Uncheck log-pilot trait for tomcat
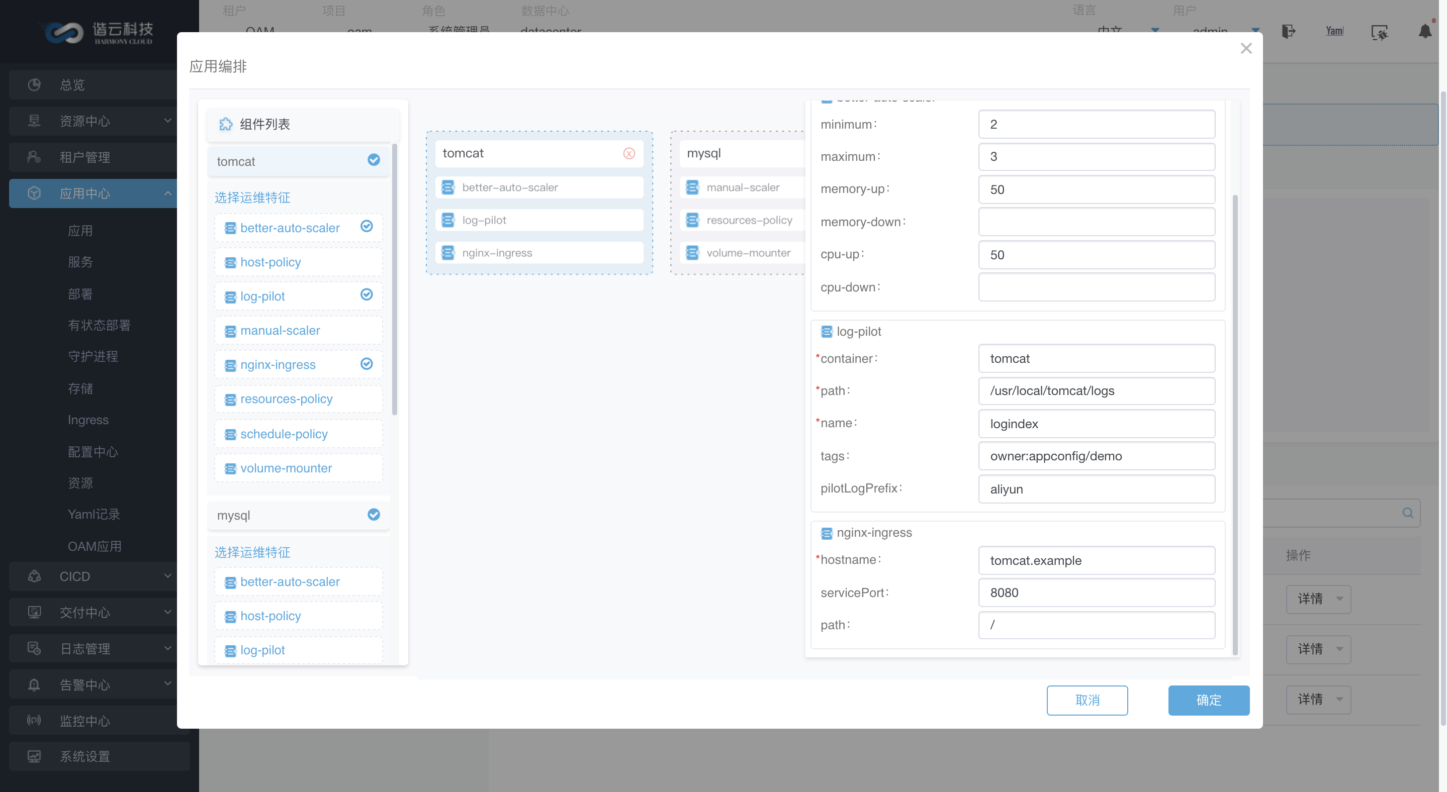Viewport: 1447px width, 792px height. point(366,294)
